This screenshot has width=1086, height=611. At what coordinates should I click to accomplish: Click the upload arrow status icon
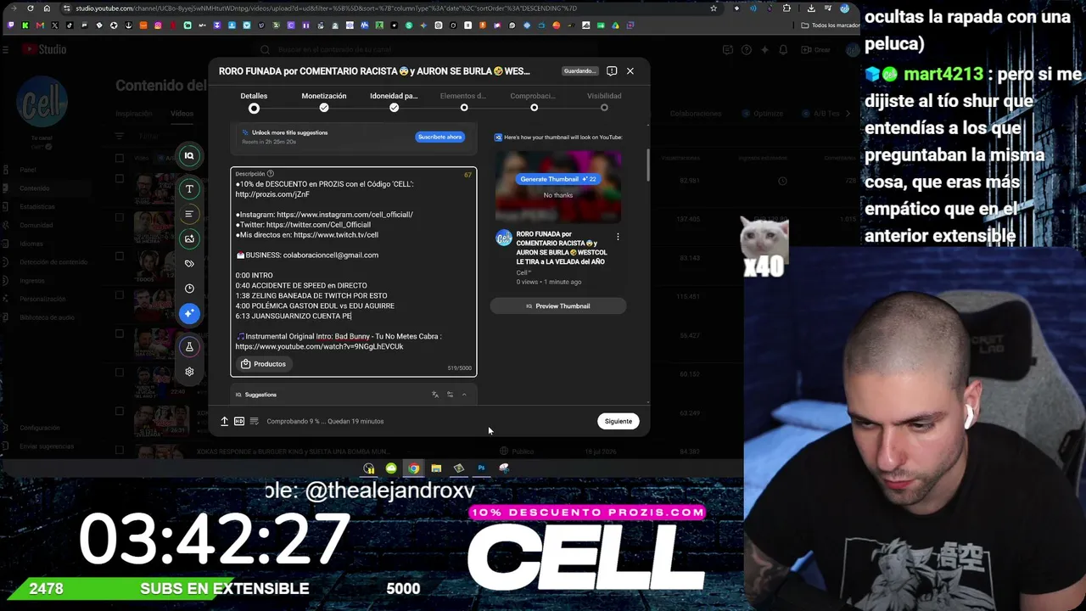click(224, 421)
